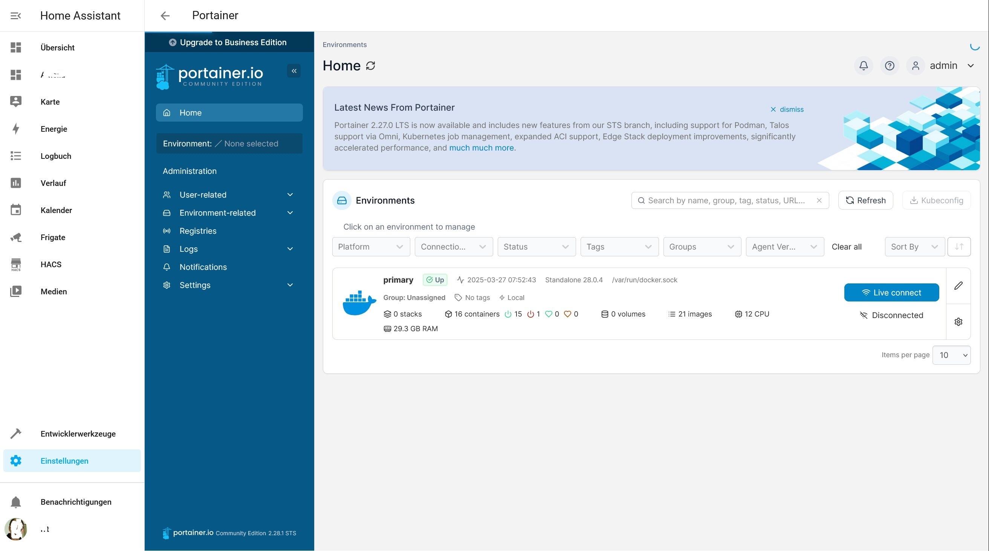Click the pencil edit icon for the primary environment

tap(958, 286)
